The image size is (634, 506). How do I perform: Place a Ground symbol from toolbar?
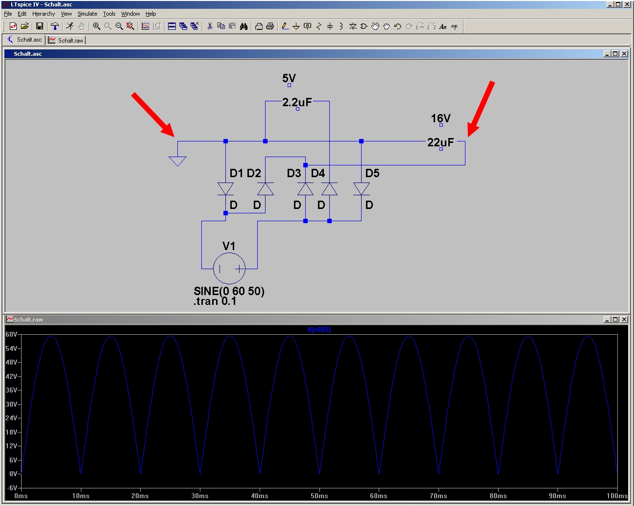(296, 26)
